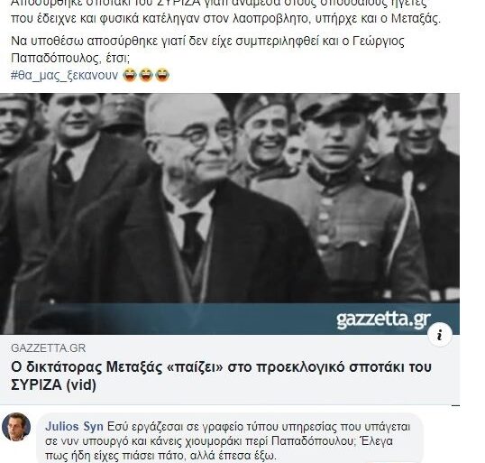Click the blue banner strip beneath the photo

(x=230, y=319)
